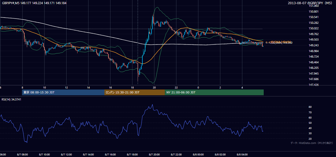
Task: Click the 8/7 08:00 time axis label
Action: [22, 155]
